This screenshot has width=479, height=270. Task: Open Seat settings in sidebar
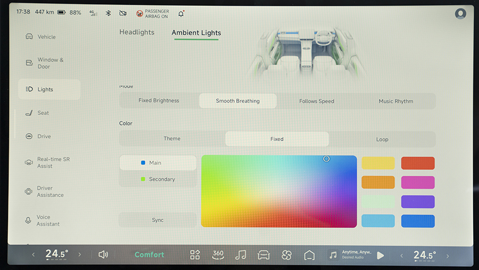(43, 113)
